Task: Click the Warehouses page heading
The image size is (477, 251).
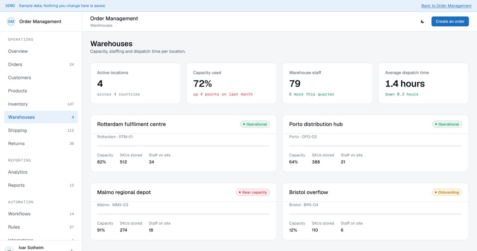Action: pos(111,44)
